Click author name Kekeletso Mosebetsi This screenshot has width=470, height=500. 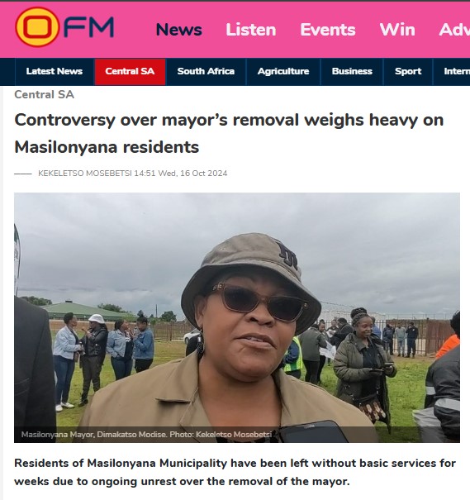[x=85, y=174]
